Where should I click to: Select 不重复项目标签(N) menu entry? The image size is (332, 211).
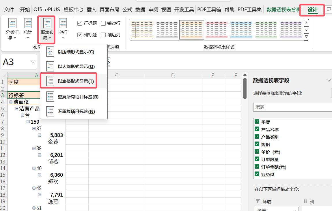coord(74,111)
